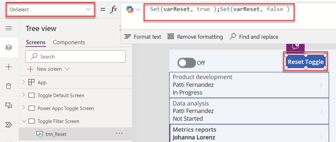Switch to the Screens tab
Viewport: 336px width, 142px height.
(35, 42)
